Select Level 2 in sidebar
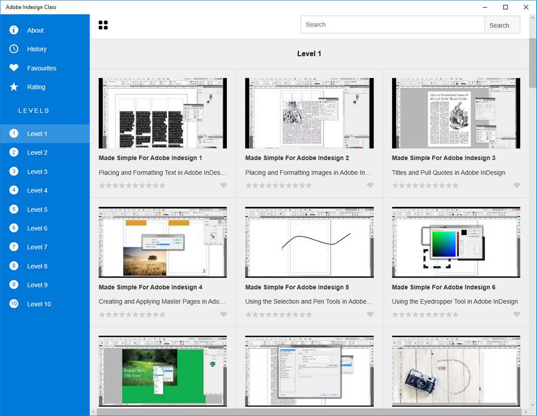 45,153
